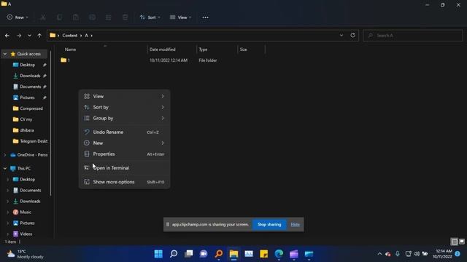This screenshot has height=262, width=467.
Task: Click the New button in the toolbar
Action: click(18, 17)
